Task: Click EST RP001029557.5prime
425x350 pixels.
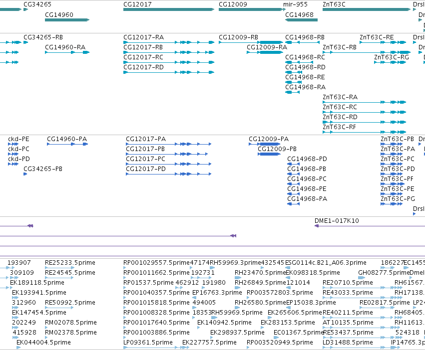Action: click(156, 263)
